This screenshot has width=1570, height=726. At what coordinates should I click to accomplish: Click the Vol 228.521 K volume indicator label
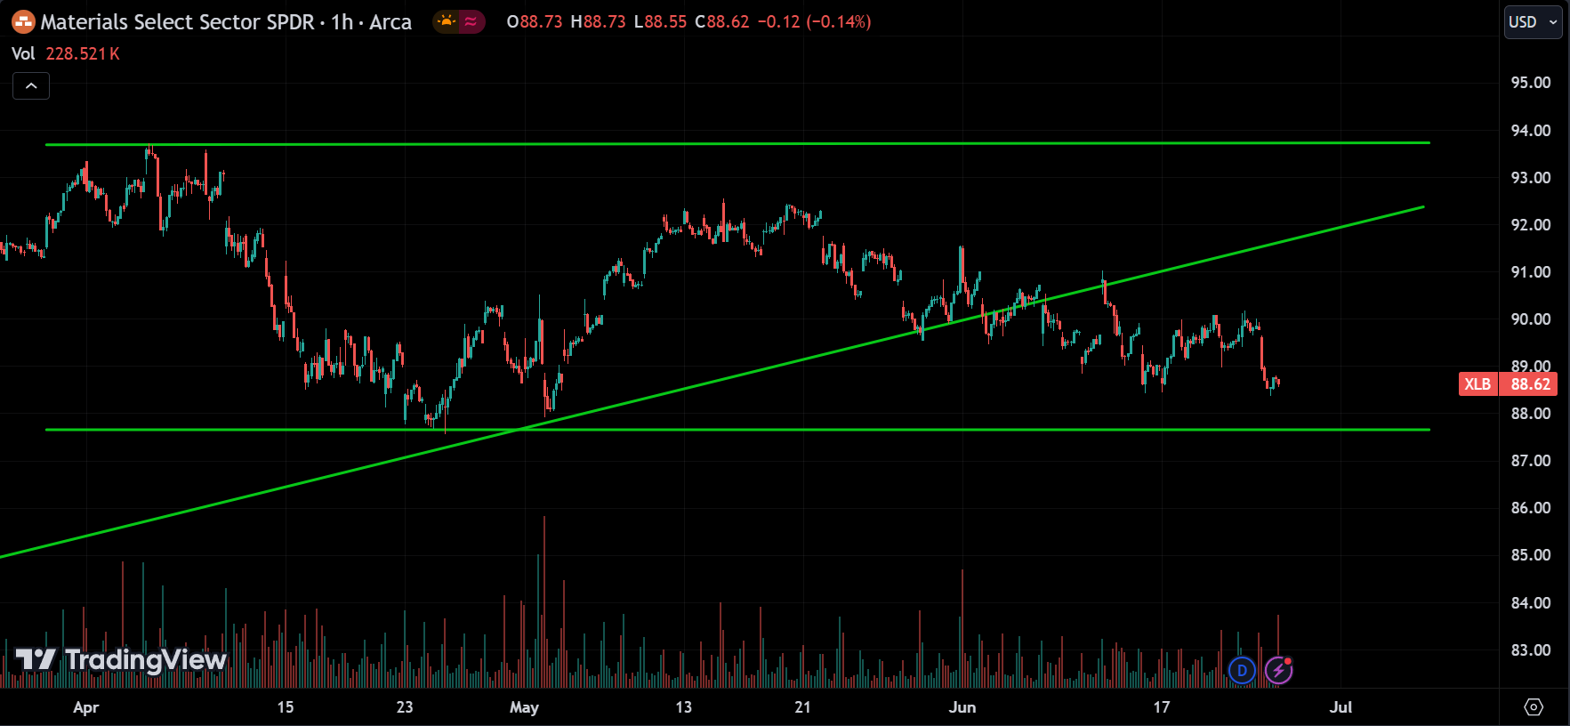point(66,53)
